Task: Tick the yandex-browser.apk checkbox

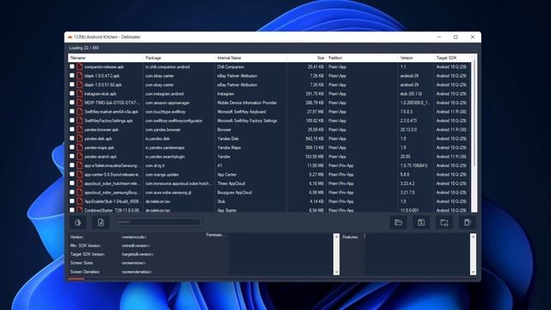Action: point(72,129)
